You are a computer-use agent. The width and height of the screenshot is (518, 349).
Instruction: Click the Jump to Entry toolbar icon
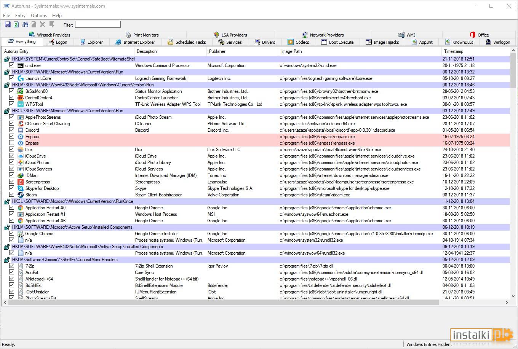point(51,25)
